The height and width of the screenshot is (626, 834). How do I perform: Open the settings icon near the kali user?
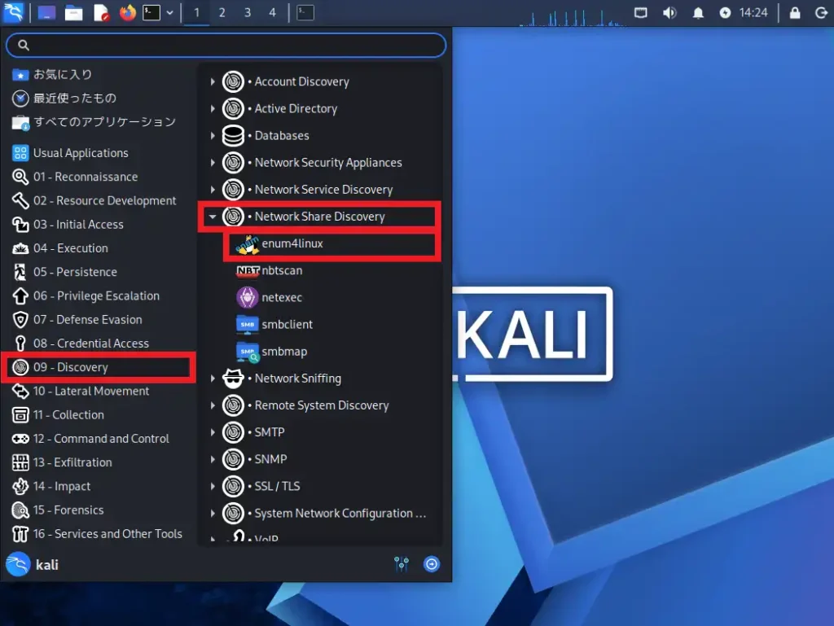click(402, 564)
